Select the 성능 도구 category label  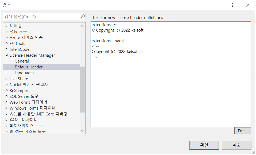(18, 32)
